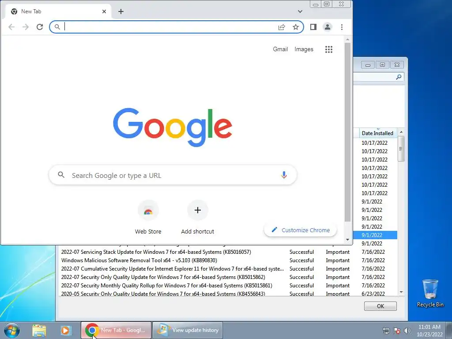Open the volume speaker tray icon
This screenshot has width=452, height=339.
(x=407, y=331)
